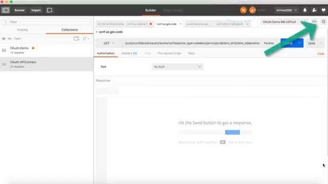Click the orange sync status icon
This screenshot has width=328, height=184.
tap(243, 10)
